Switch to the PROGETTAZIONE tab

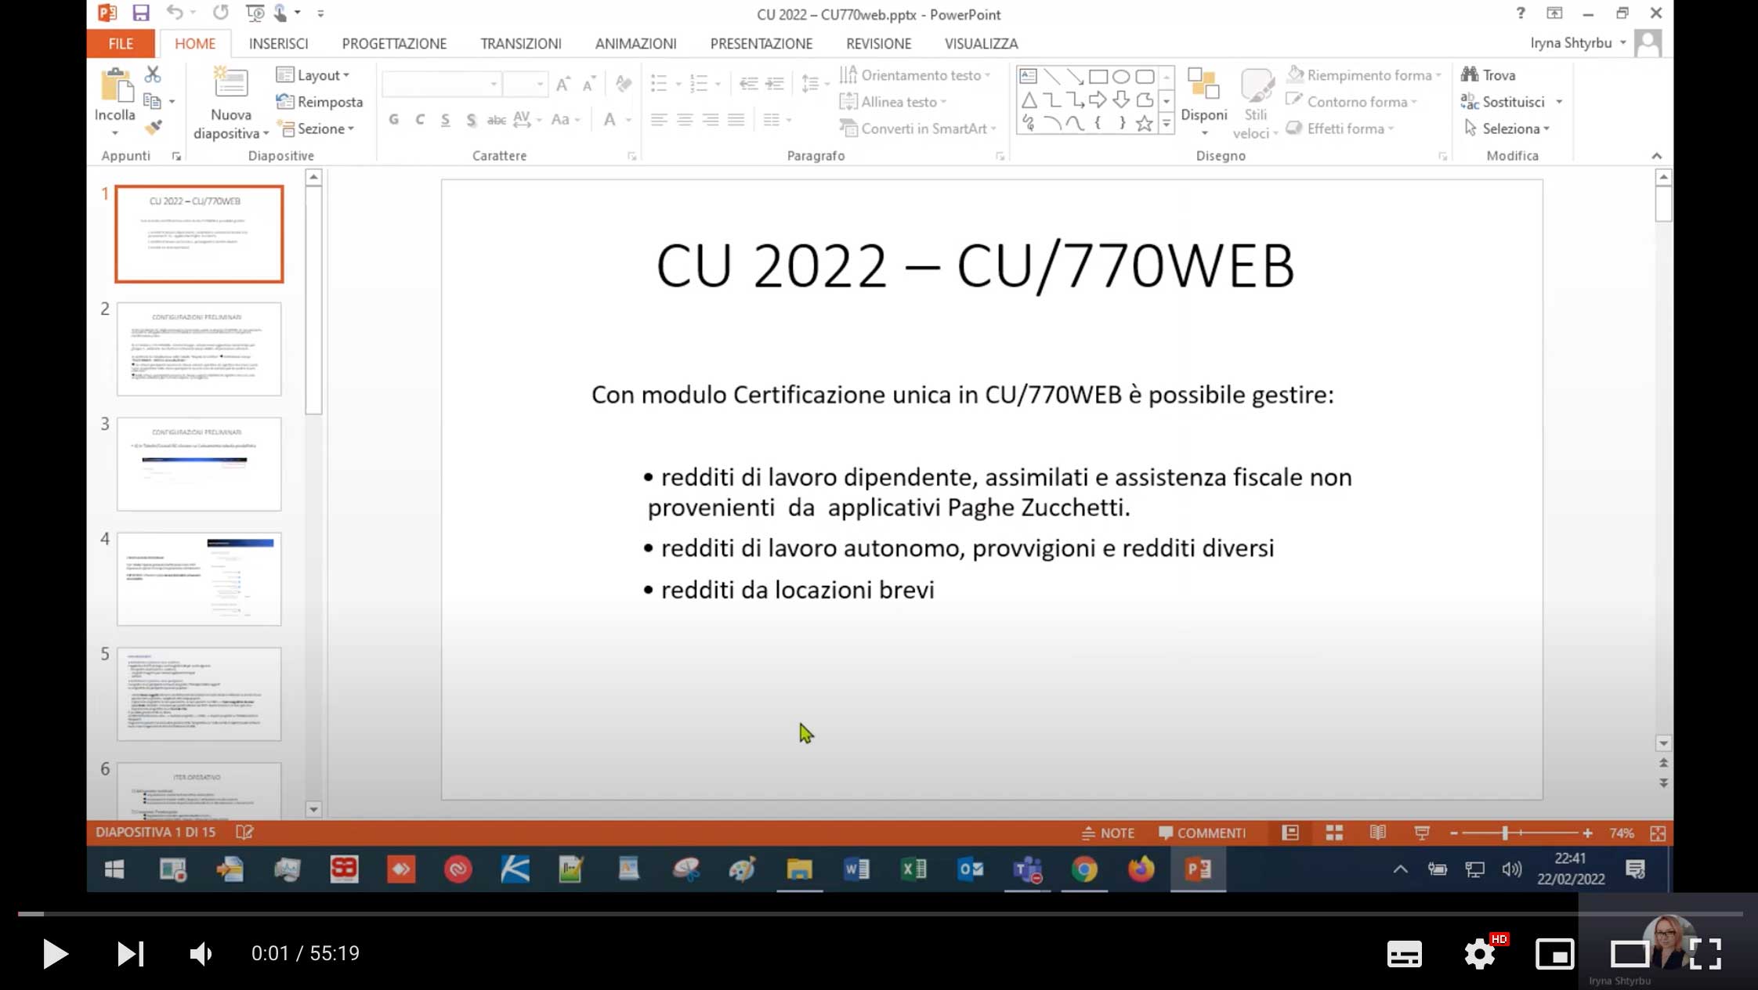tap(394, 43)
